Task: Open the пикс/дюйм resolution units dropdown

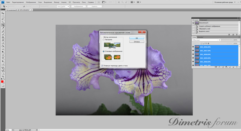Action: point(63,6)
